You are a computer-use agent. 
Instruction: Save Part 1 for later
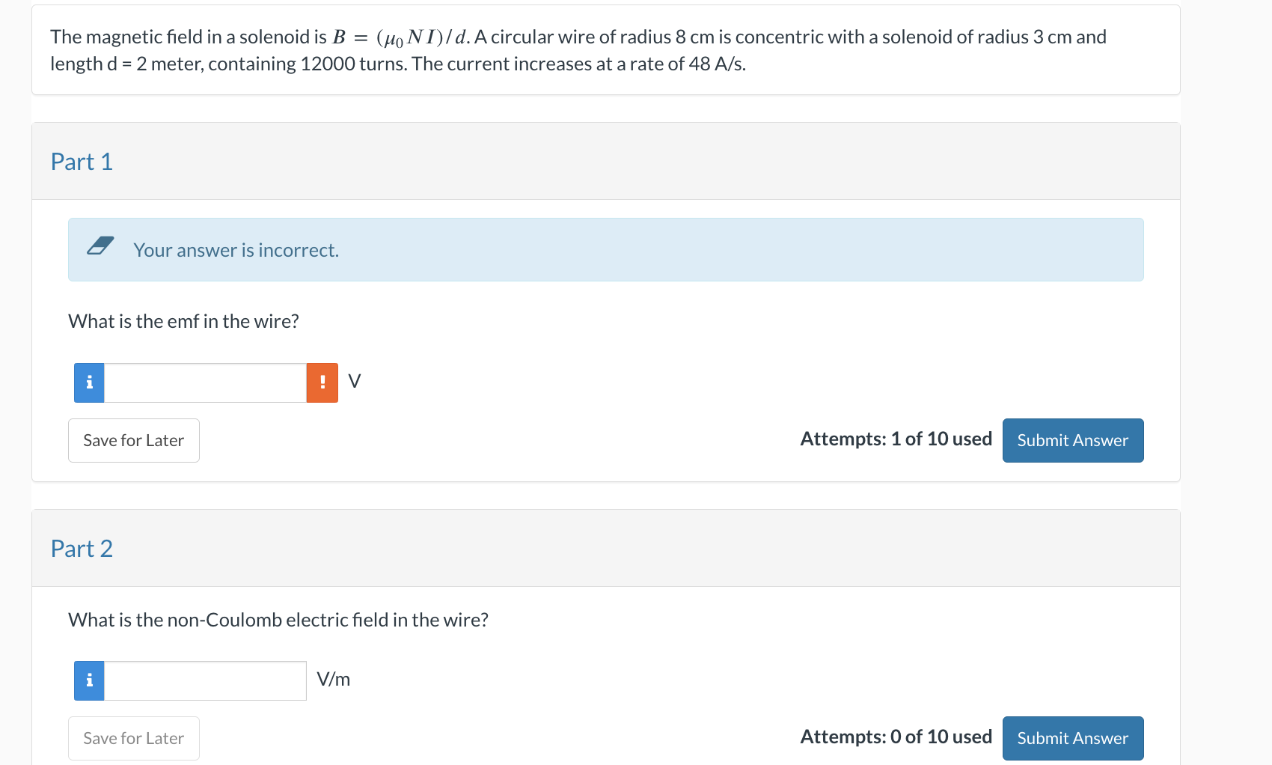pyautogui.click(x=133, y=440)
